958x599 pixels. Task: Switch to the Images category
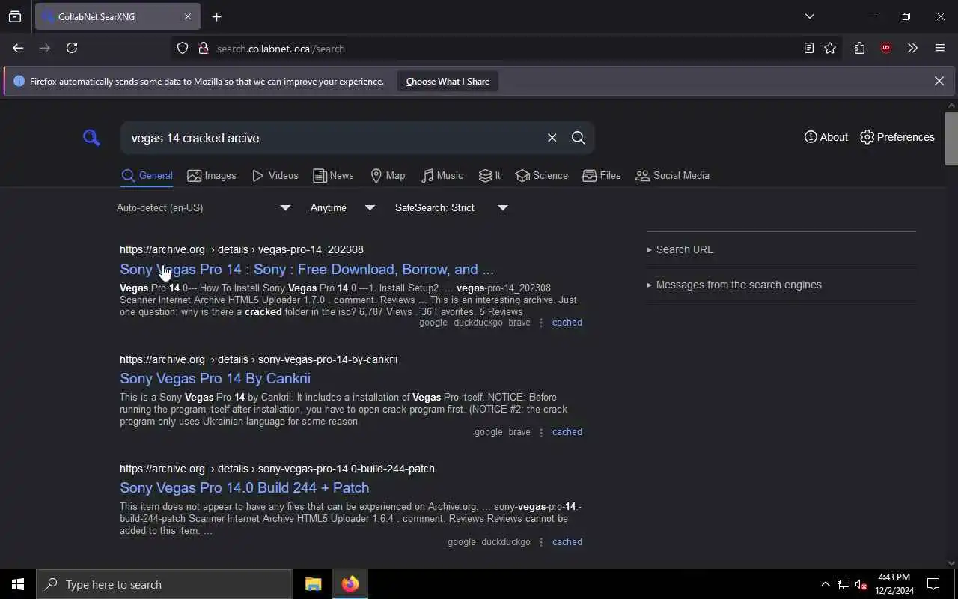tap(212, 175)
